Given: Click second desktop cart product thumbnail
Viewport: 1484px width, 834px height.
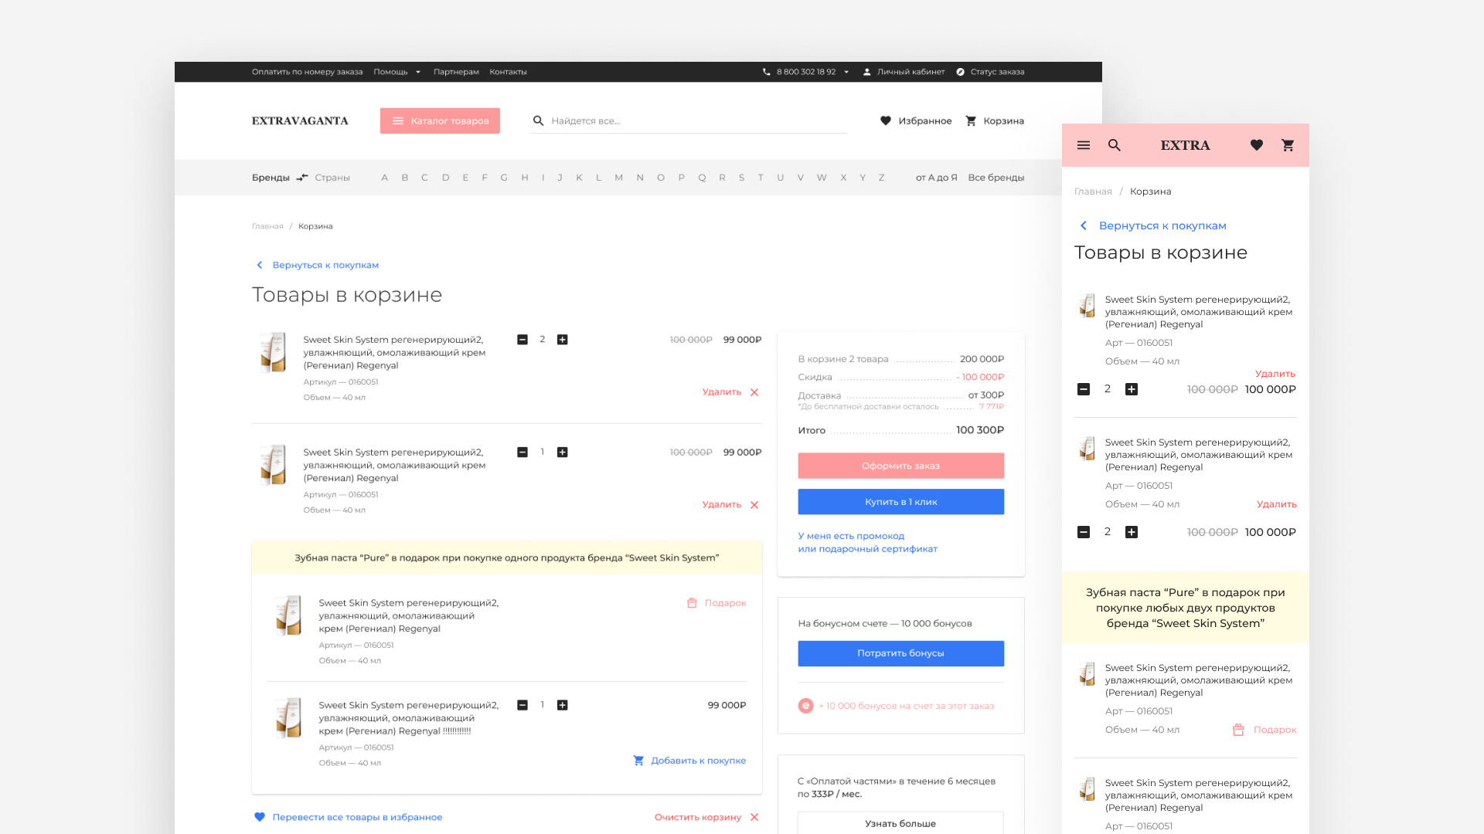Looking at the screenshot, I should (273, 465).
